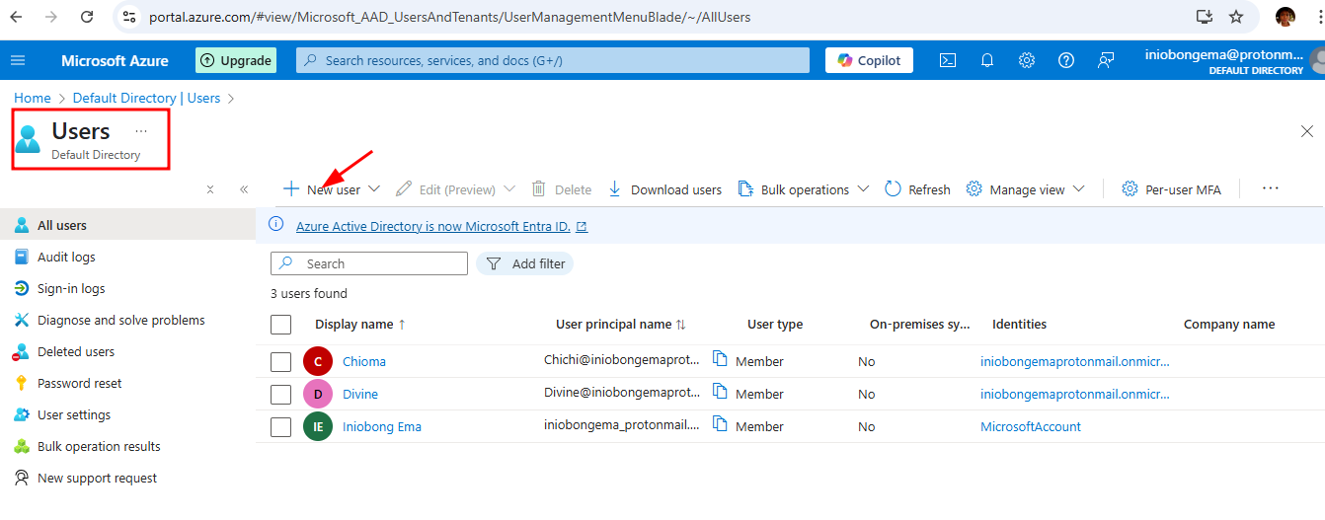Click the Copilot button
Image resolution: width=1325 pixels, height=520 pixels.
(870, 60)
